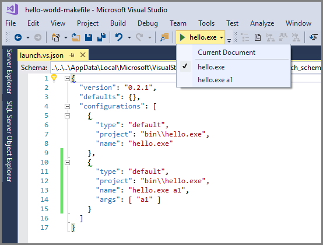Screen dimensions: 323x245
Task: Open the Debug menu
Action: point(148,23)
